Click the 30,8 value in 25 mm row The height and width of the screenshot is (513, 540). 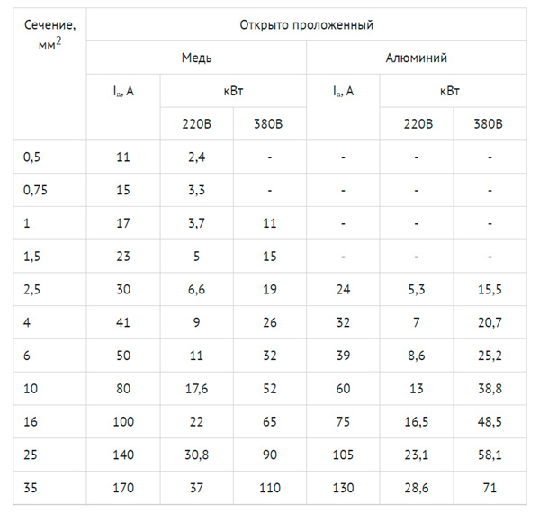[x=196, y=455]
